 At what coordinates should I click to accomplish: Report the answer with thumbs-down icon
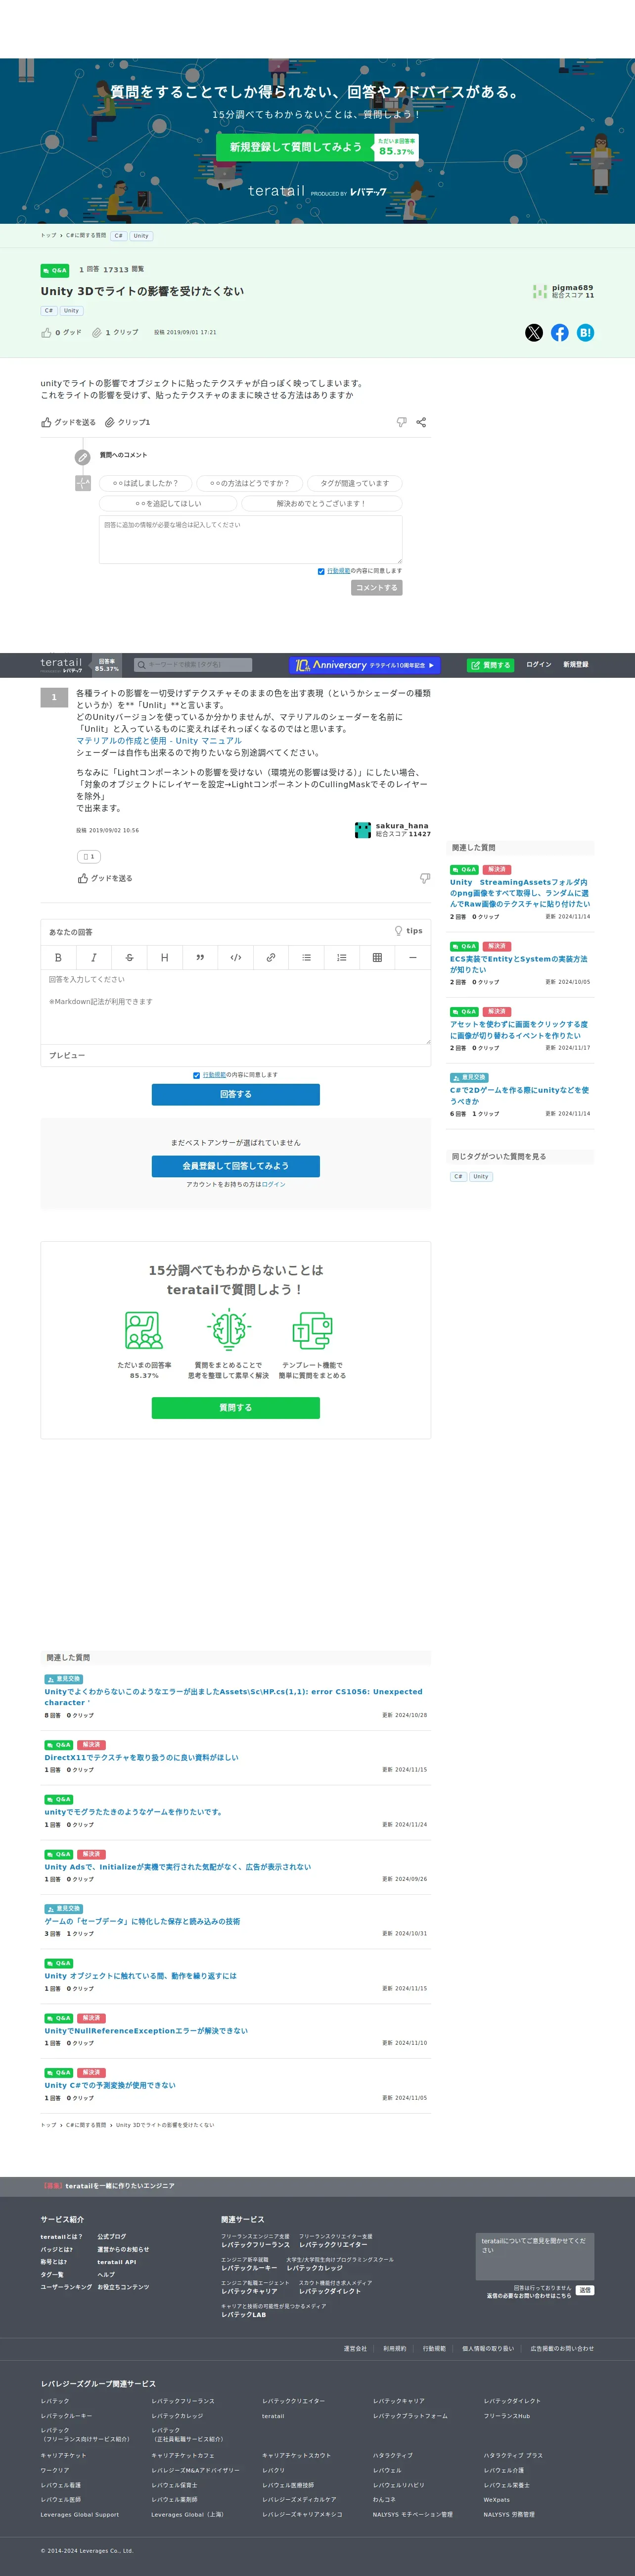424,878
